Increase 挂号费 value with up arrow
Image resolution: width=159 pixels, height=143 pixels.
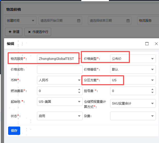(x=153, y=89)
